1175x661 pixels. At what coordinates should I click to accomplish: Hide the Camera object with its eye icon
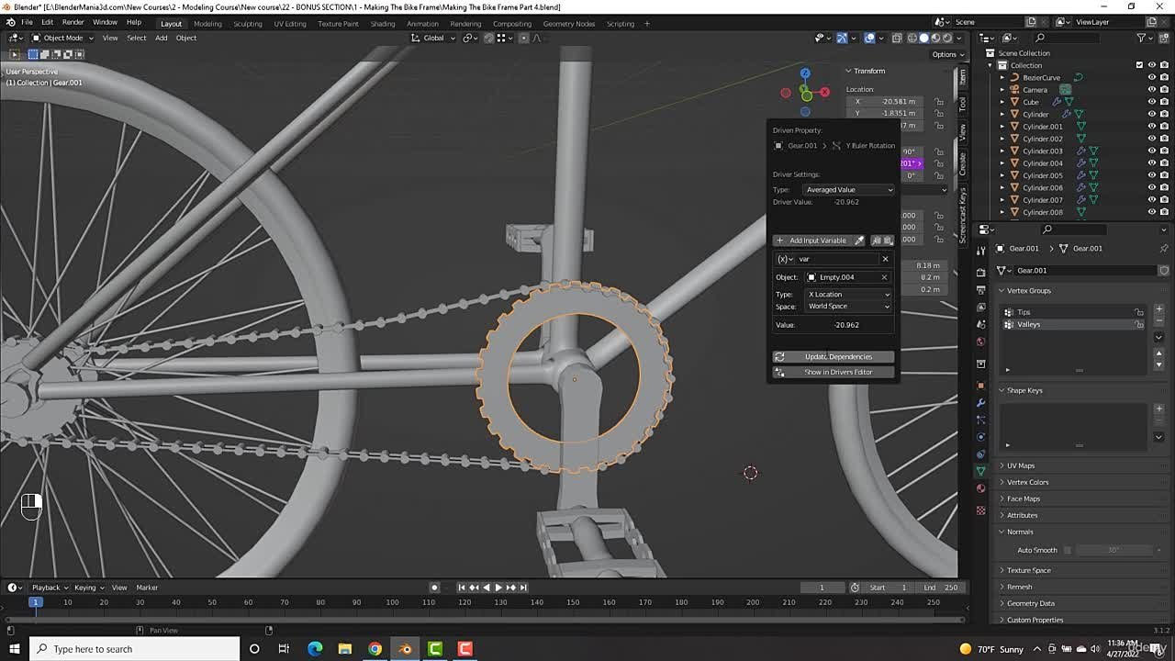[x=1152, y=89]
